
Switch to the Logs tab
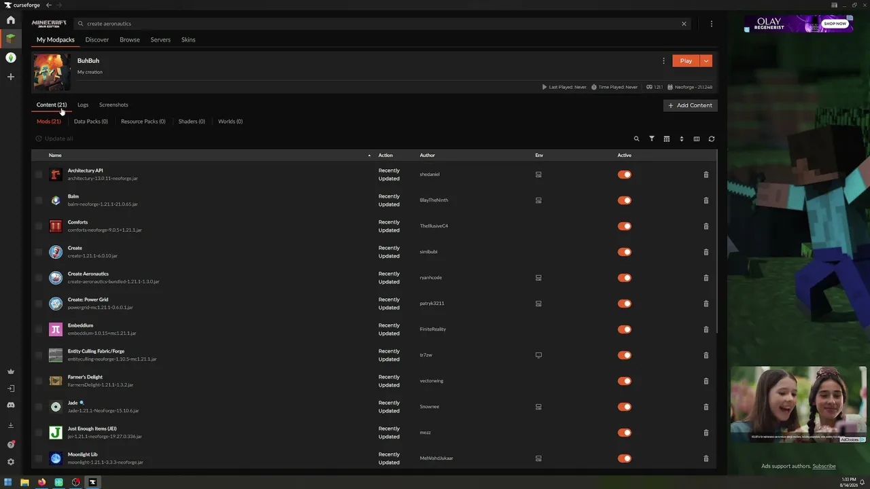pyautogui.click(x=83, y=105)
